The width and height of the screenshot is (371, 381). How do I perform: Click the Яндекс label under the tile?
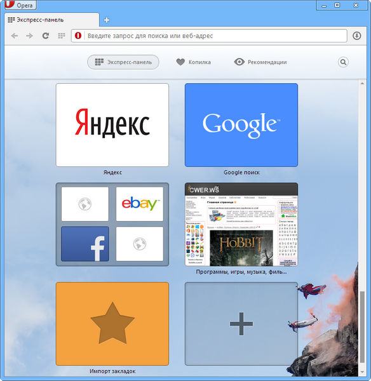pos(112,172)
